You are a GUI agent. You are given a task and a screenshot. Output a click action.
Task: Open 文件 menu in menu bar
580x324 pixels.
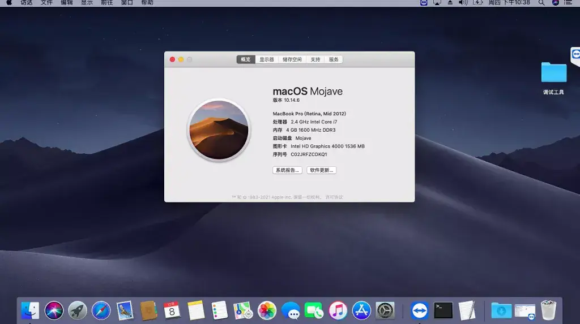click(46, 3)
